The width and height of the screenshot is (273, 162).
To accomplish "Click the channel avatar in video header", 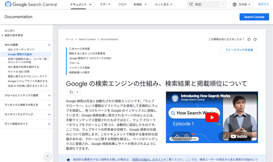I will coord(175,98).
